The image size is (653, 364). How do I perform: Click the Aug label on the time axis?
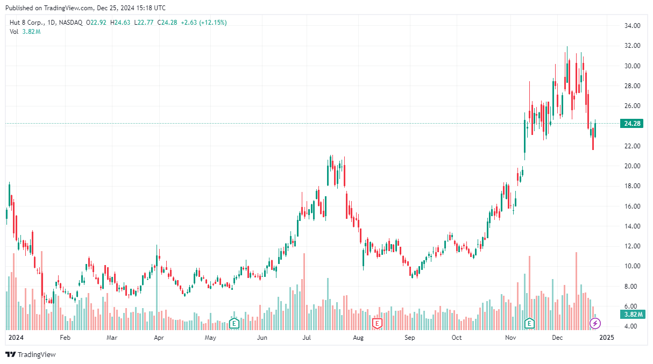click(358, 338)
